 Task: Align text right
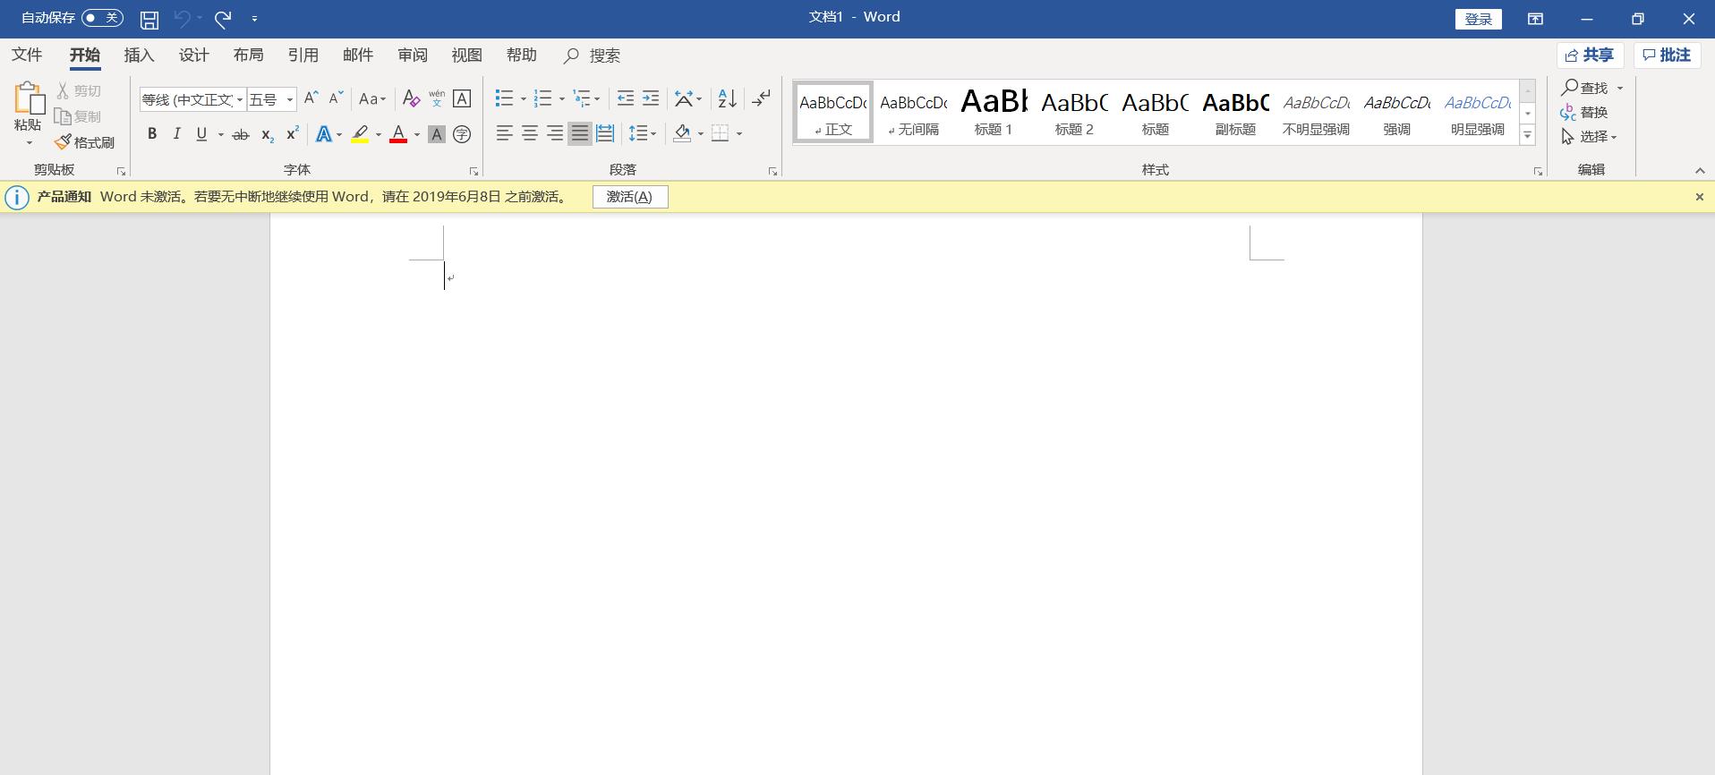point(555,133)
